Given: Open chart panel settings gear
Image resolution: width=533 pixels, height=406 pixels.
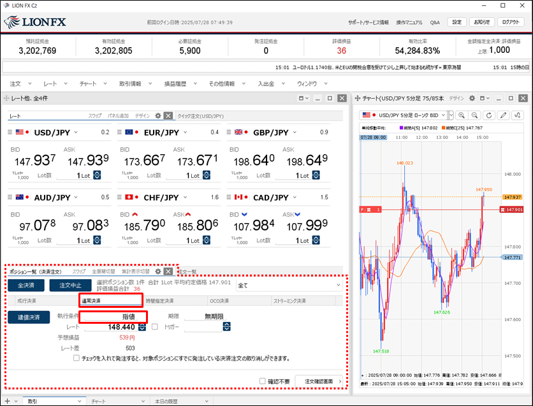Looking at the screenshot, I should 472,99.
